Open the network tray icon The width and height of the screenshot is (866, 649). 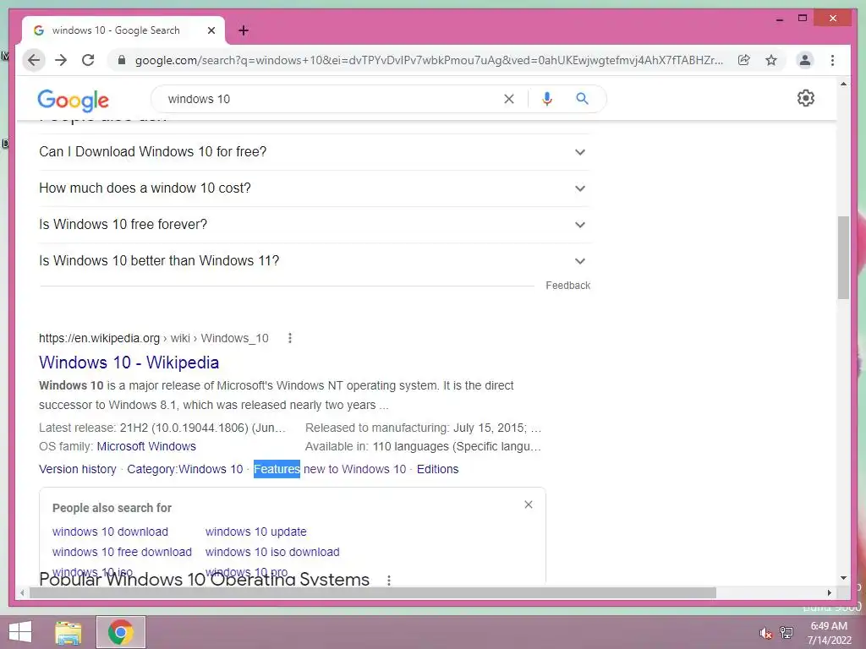(786, 633)
